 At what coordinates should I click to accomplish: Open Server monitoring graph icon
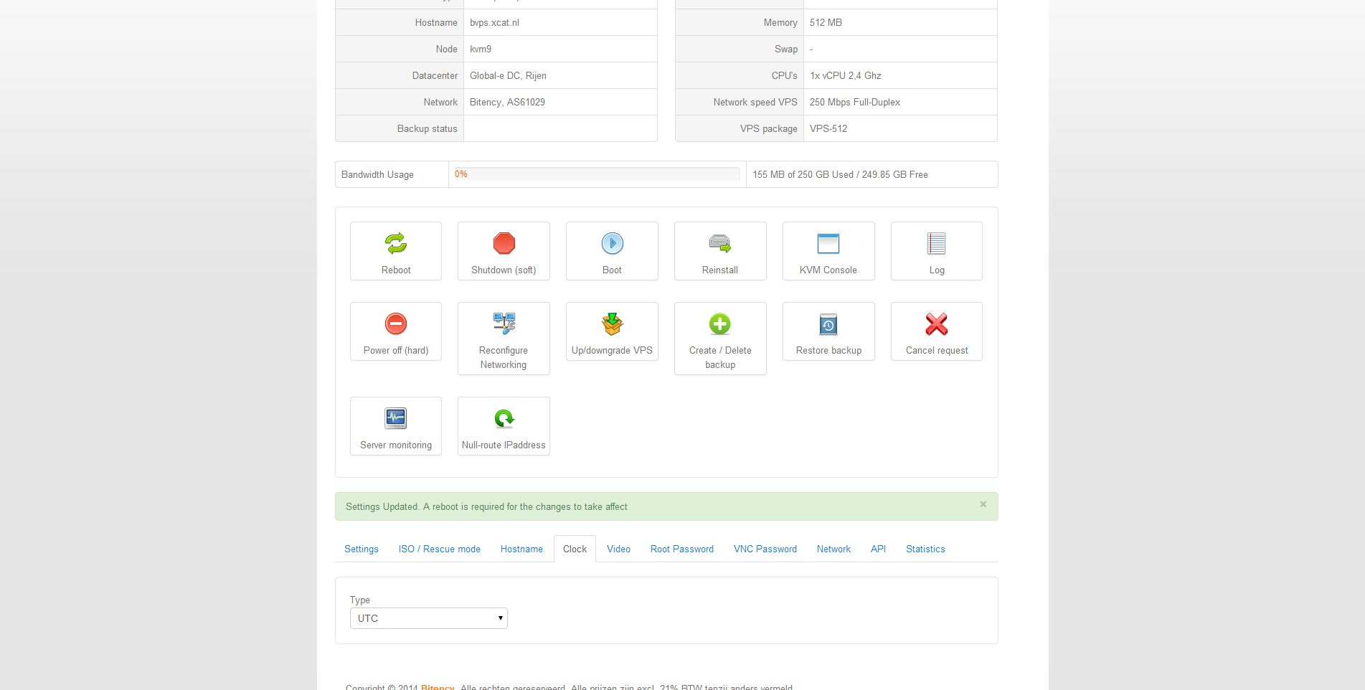point(396,418)
